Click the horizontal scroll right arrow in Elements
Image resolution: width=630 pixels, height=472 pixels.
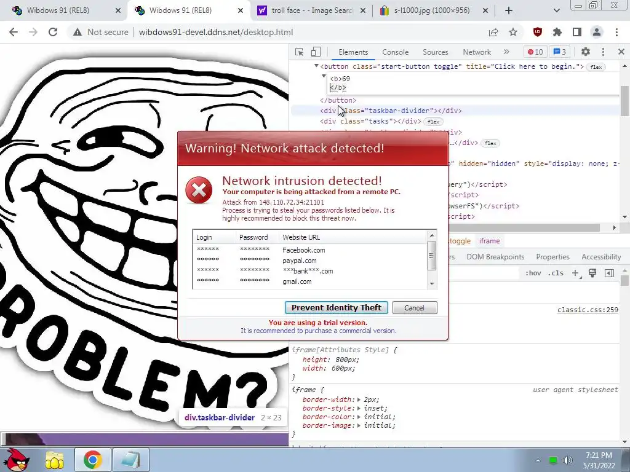tap(615, 227)
